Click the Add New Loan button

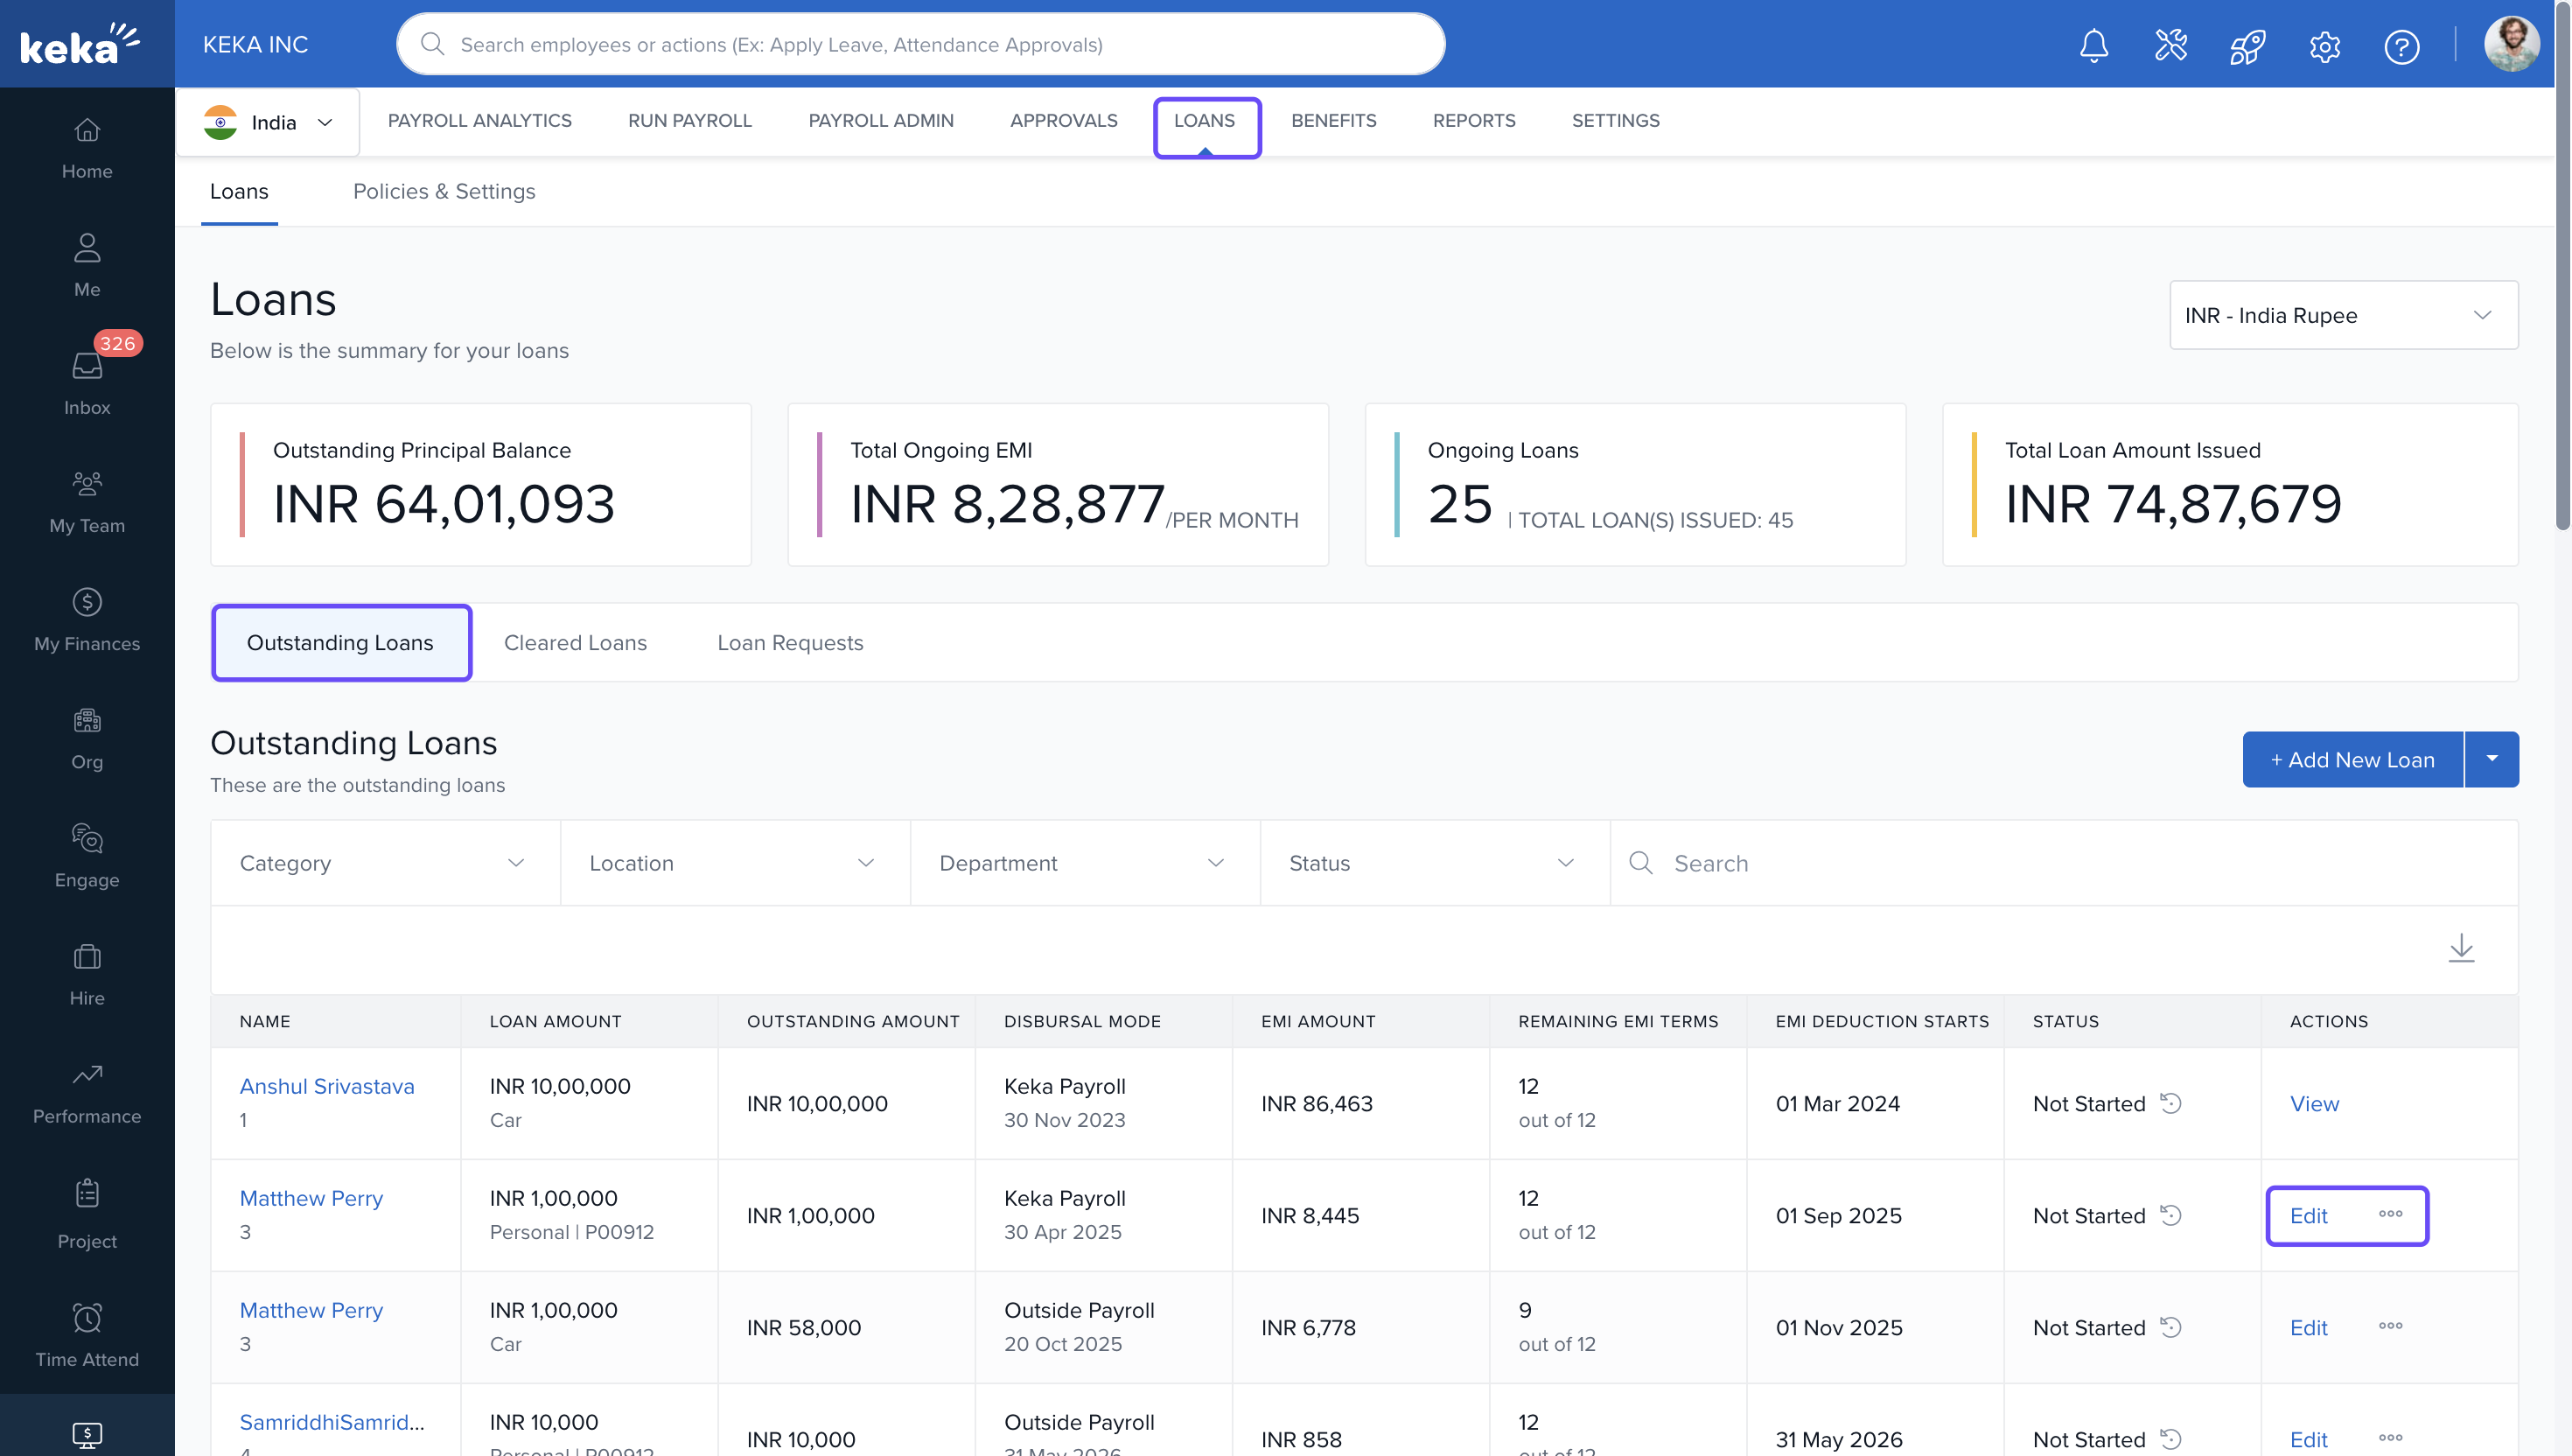tap(2352, 759)
